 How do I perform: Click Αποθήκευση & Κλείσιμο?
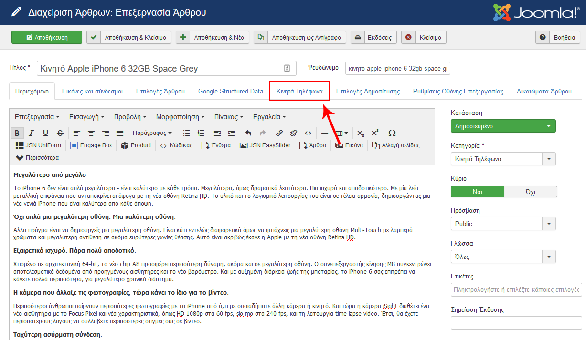click(x=129, y=37)
